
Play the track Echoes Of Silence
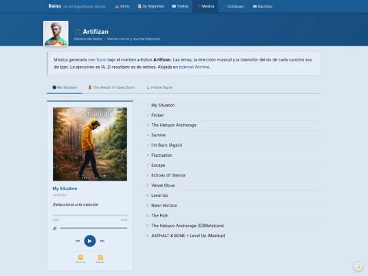[x=232, y=176]
